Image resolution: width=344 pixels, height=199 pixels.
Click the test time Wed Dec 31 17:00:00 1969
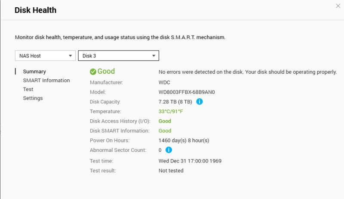tap(190, 161)
